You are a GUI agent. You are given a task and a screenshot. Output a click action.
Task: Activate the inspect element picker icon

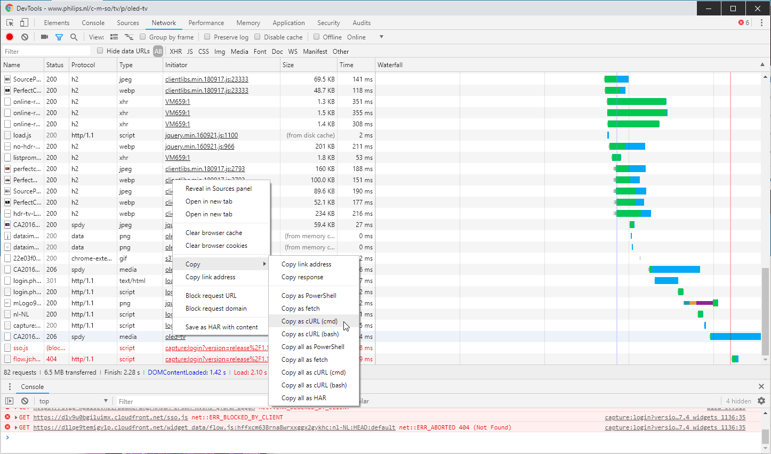(9, 22)
